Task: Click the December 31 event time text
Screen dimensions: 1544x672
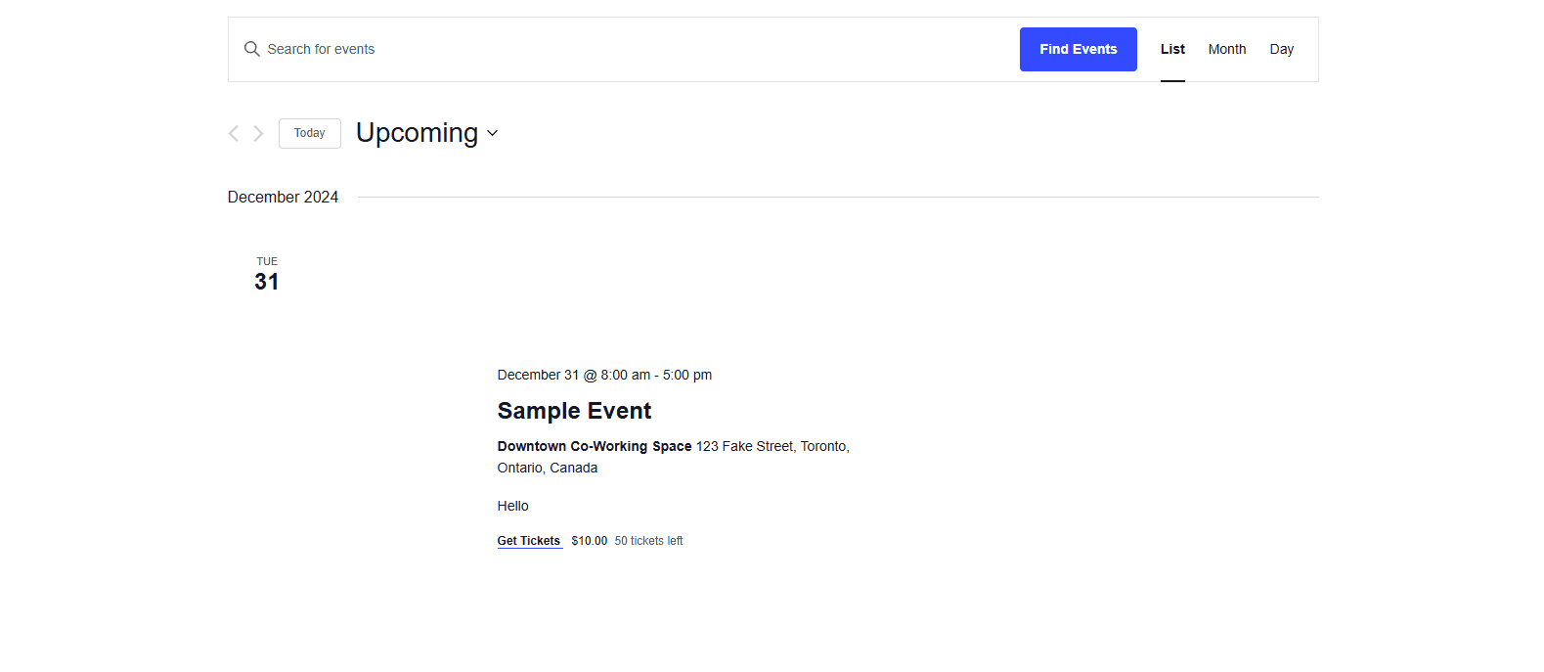Action: click(x=603, y=375)
